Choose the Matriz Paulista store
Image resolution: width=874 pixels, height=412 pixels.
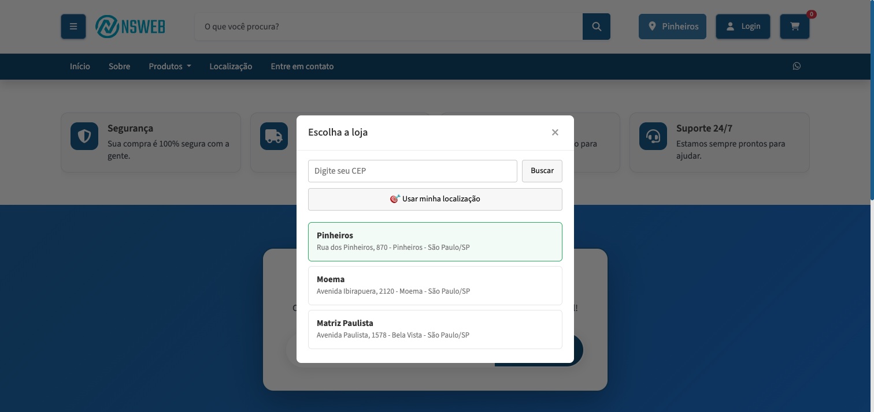[435, 329]
